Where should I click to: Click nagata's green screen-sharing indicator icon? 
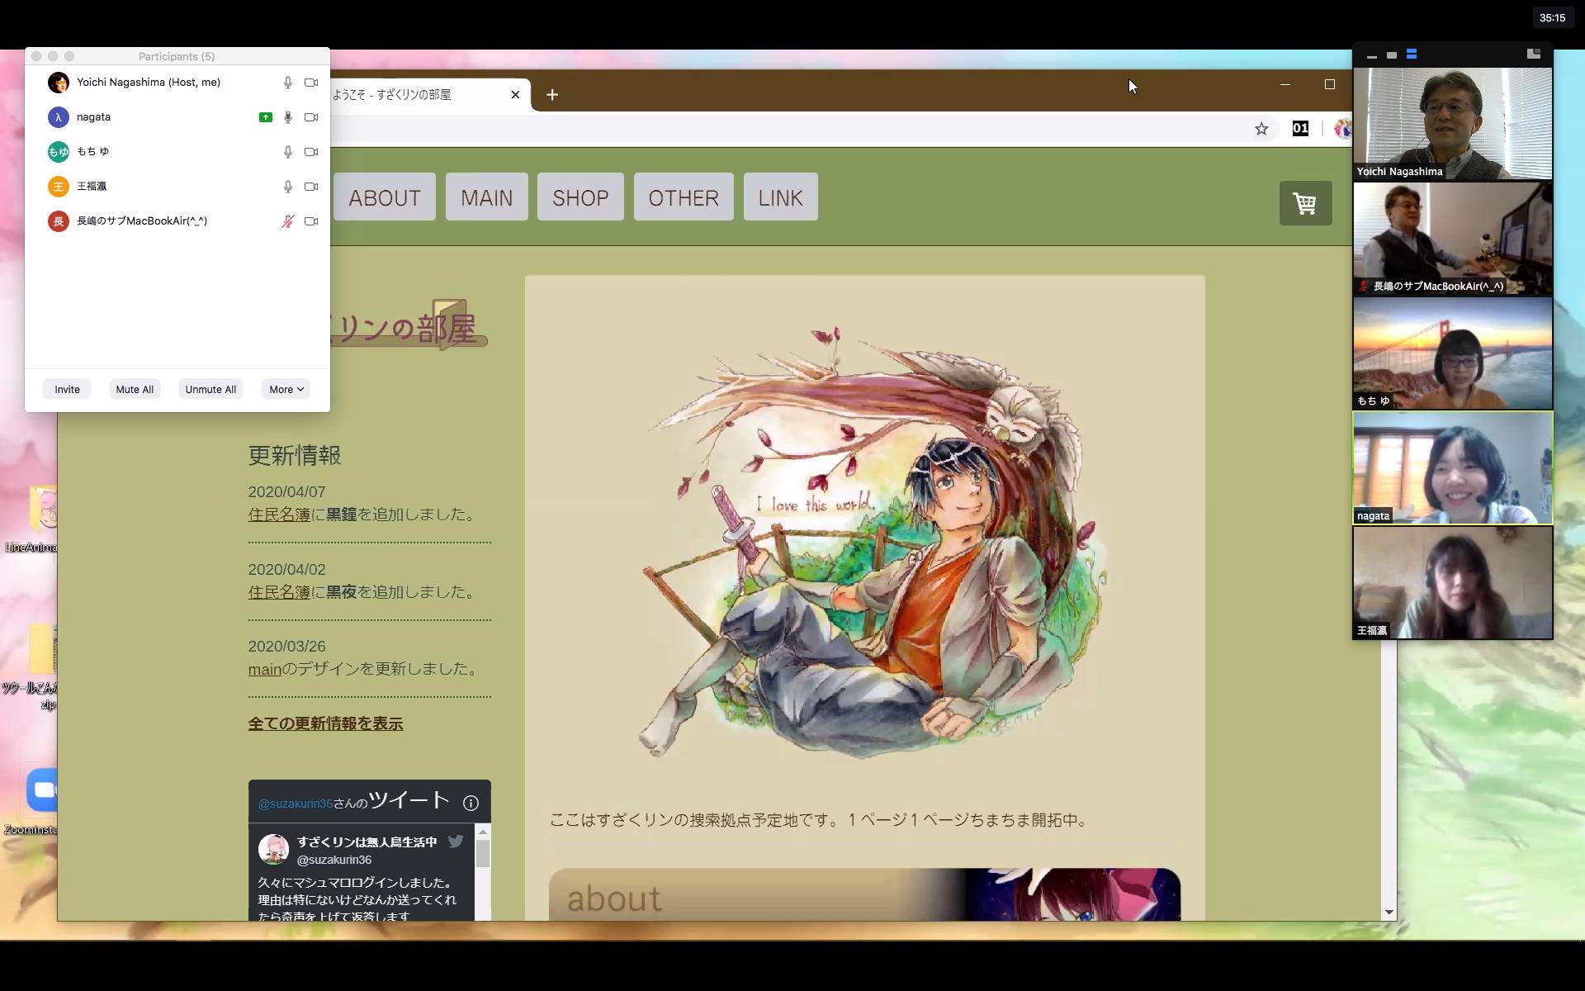[266, 117]
